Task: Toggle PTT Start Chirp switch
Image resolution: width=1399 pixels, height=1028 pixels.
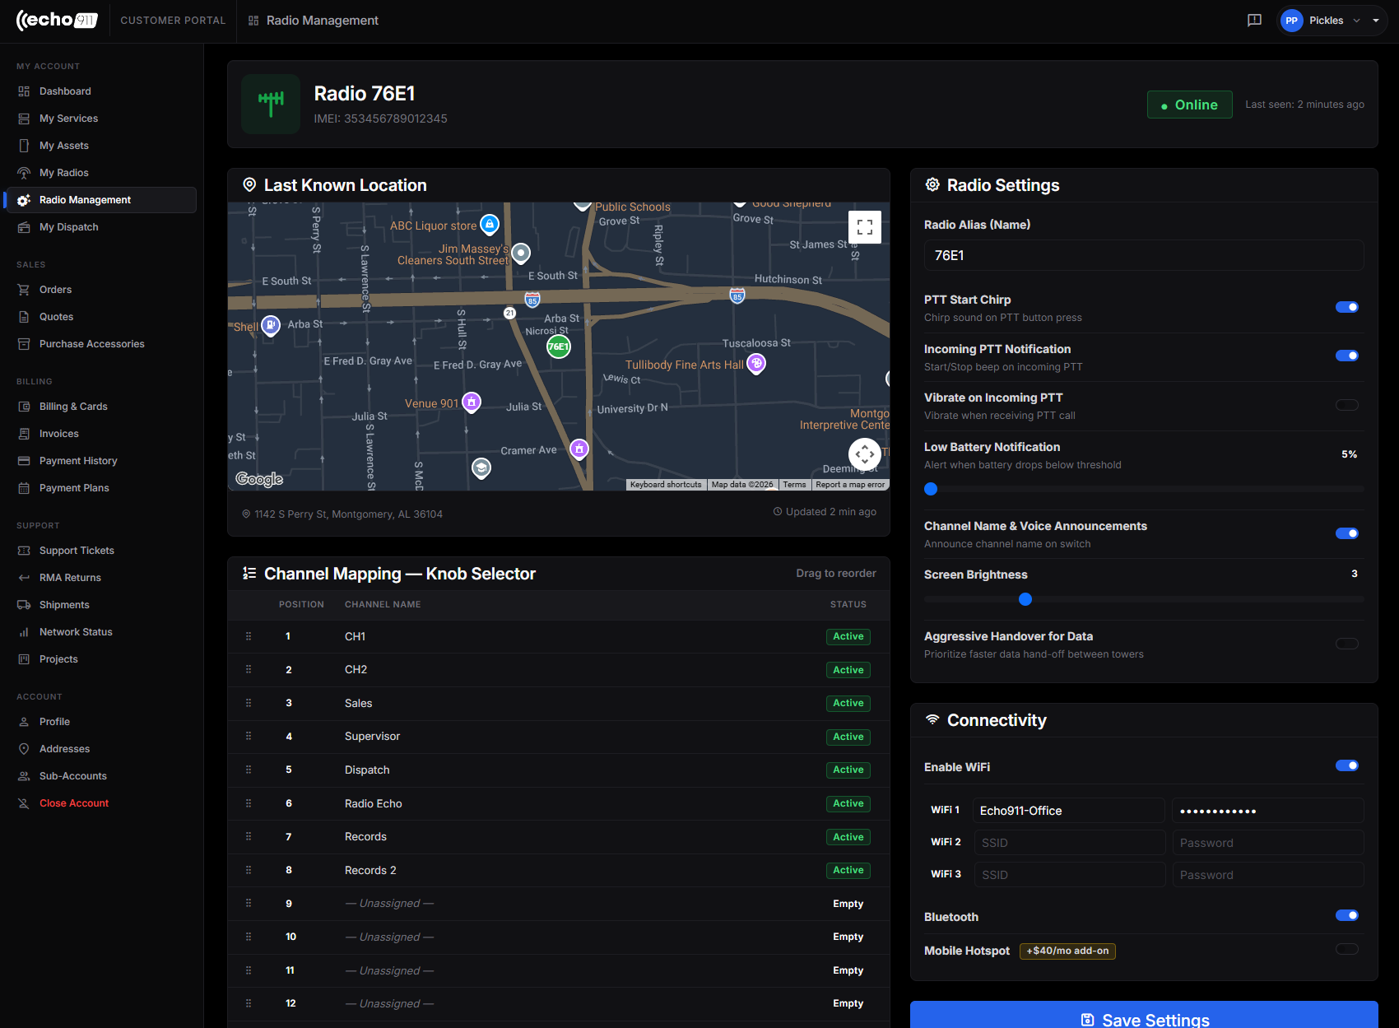Action: click(x=1347, y=307)
